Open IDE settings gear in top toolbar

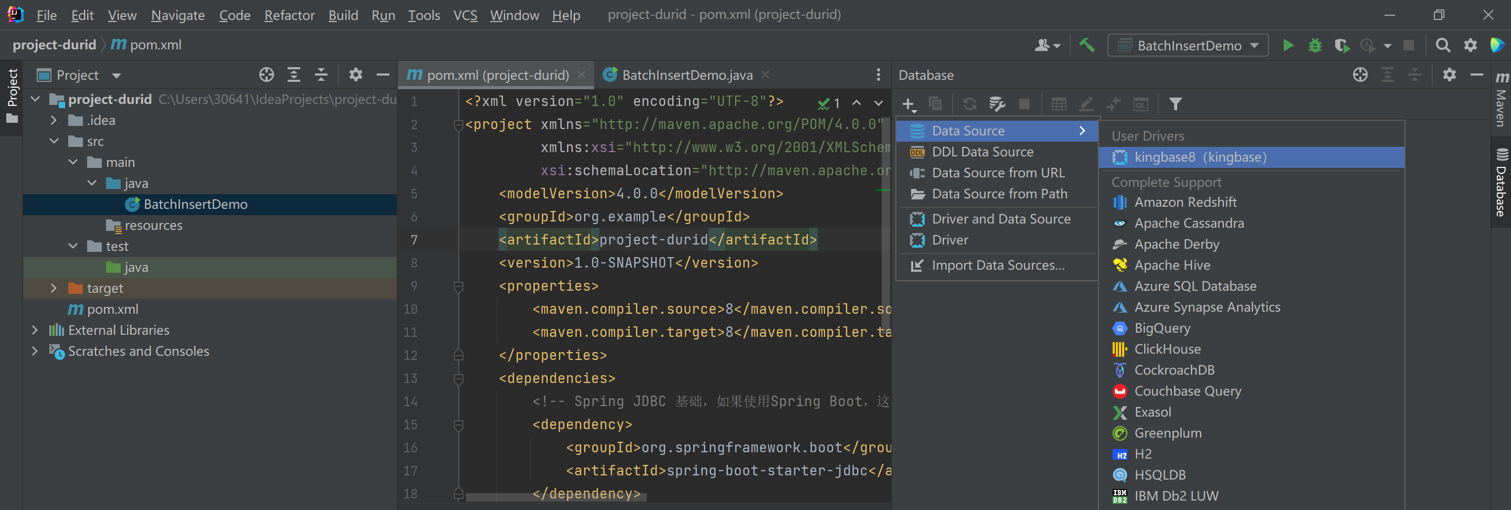tap(1470, 45)
